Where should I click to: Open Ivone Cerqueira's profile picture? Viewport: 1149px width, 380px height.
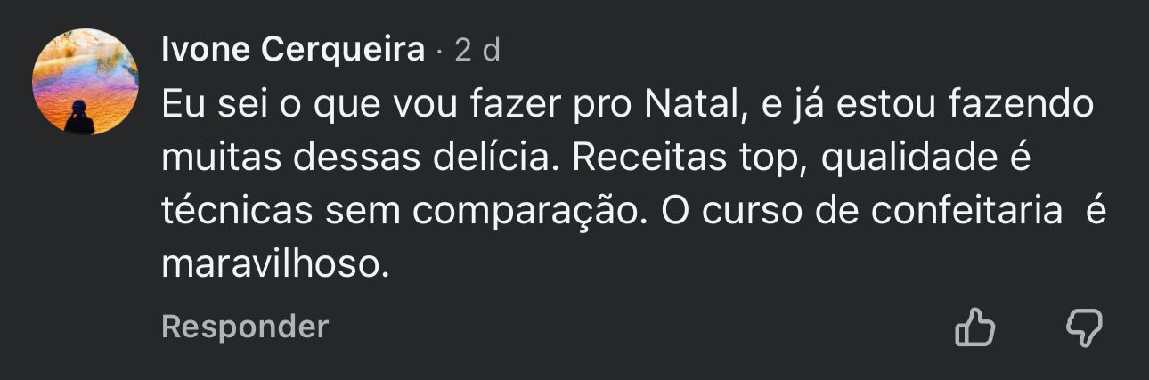86,82
